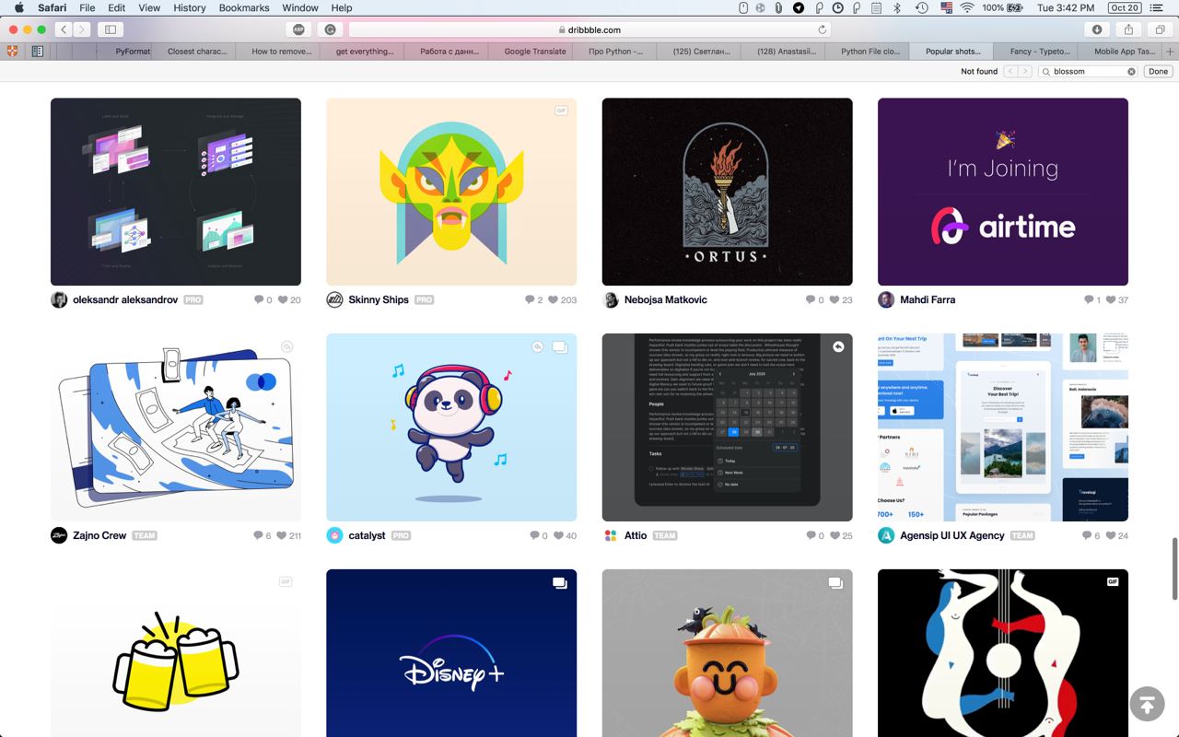The image size is (1179, 737).
Task: Show all tabs overview
Action: (1160, 29)
